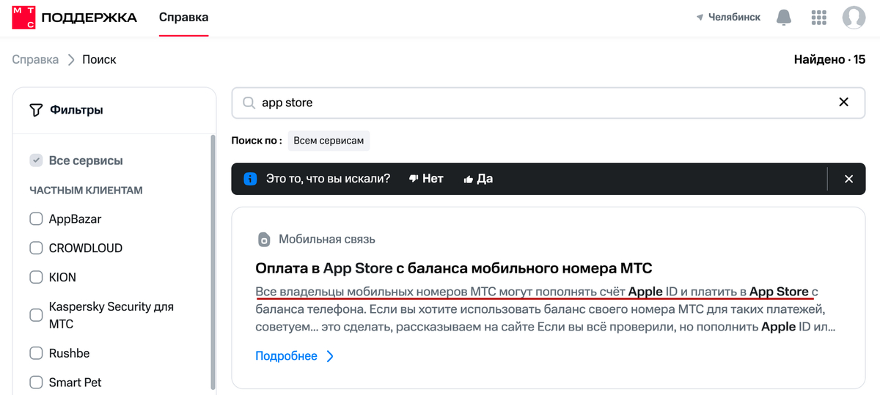
Task: Expand the Всем сервисам search scope
Action: [x=329, y=141]
